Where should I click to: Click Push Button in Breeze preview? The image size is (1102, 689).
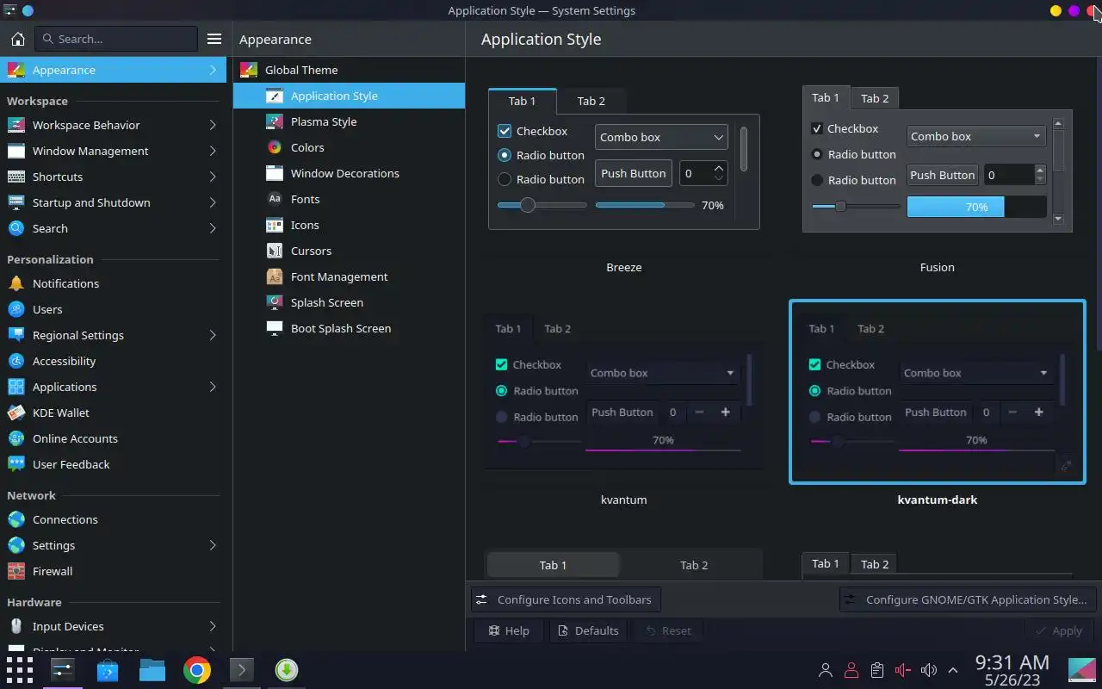point(634,173)
